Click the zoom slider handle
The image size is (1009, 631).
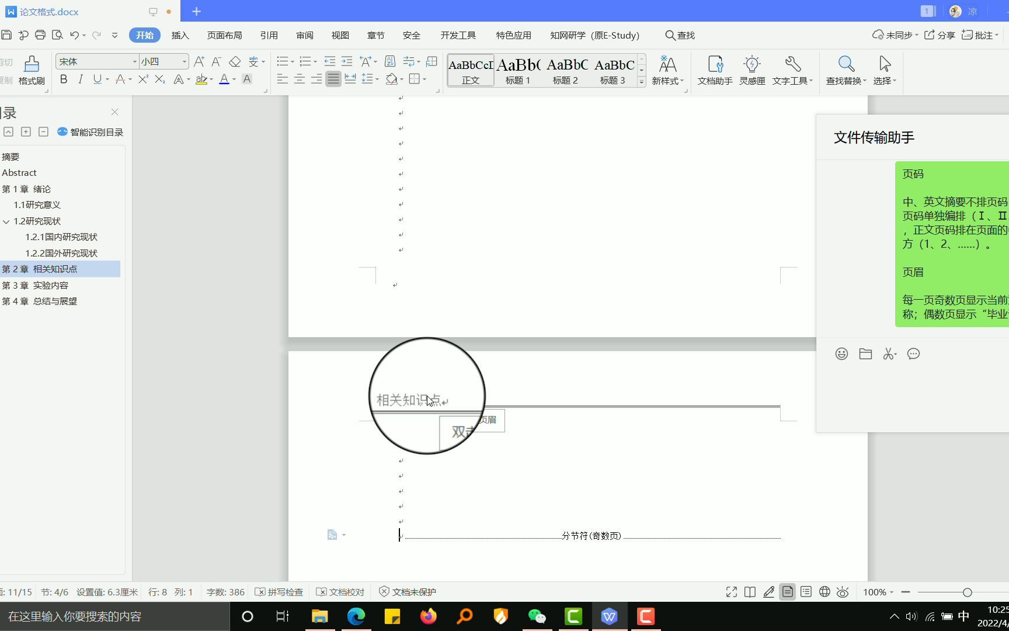pos(968,592)
